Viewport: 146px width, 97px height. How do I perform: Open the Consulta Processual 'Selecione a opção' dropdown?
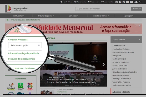(25, 45)
